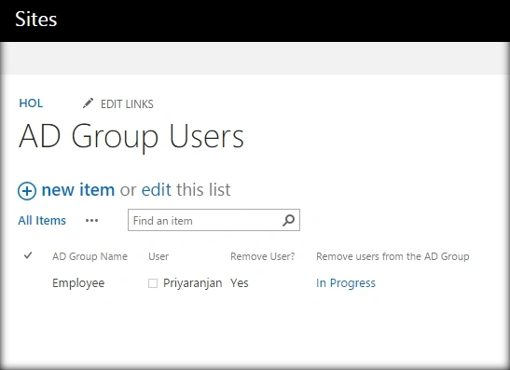This screenshot has width=510, height=370.
Task: Sort by Remove User? column header
Action: 263,256
